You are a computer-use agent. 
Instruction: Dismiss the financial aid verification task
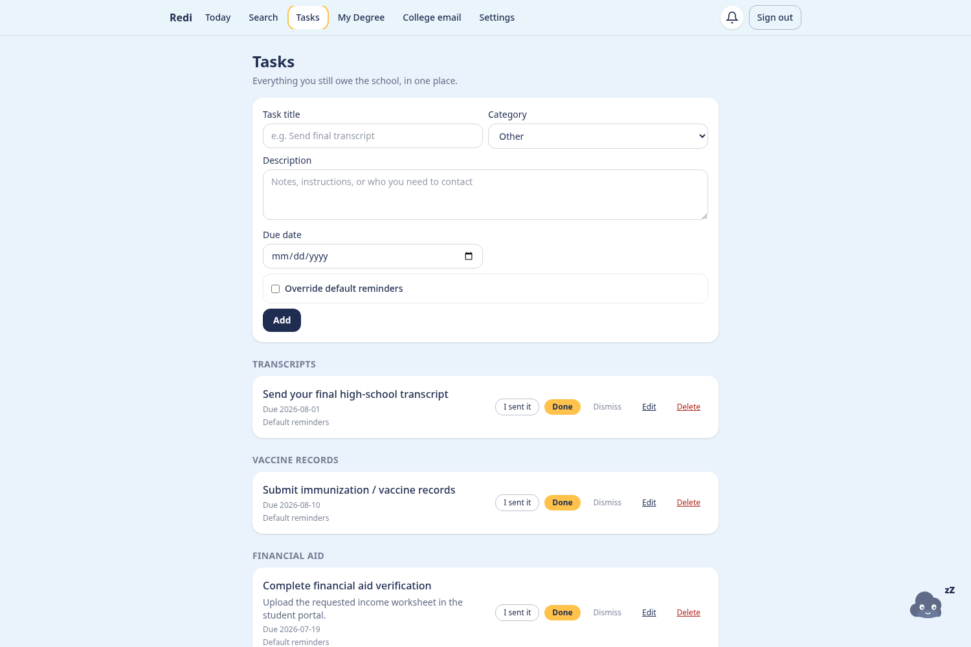click(x=607, y=613)
